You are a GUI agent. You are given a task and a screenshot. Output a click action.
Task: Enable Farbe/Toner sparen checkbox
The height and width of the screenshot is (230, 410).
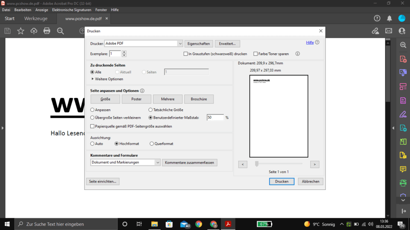[255, 54]
